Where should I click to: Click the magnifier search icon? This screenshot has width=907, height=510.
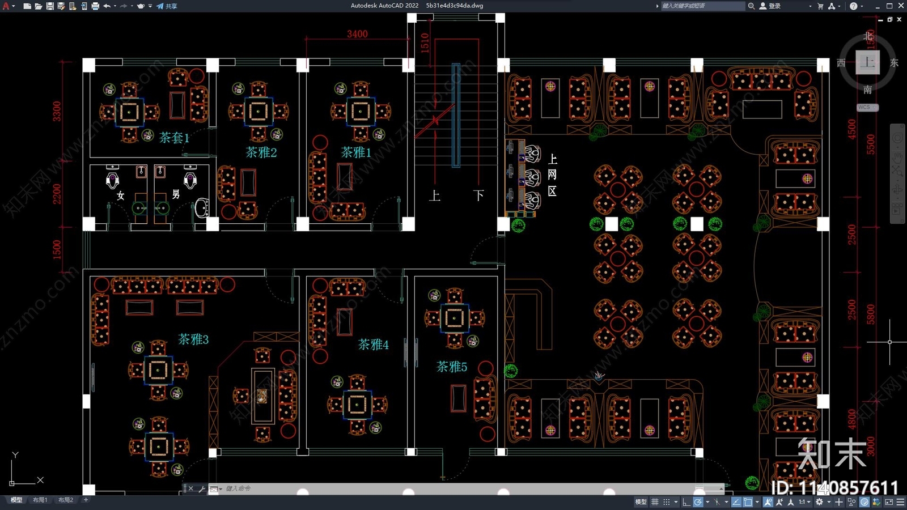click(x=751, y=6)
